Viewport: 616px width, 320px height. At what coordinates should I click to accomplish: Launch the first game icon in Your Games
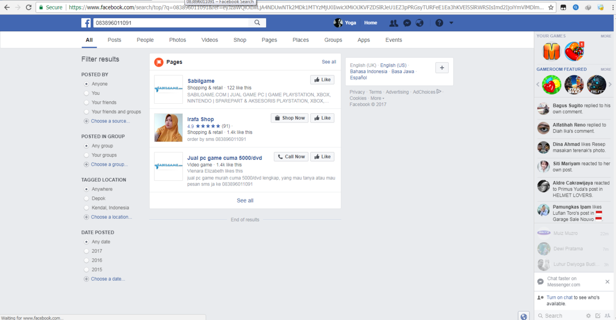click(552, 51)
